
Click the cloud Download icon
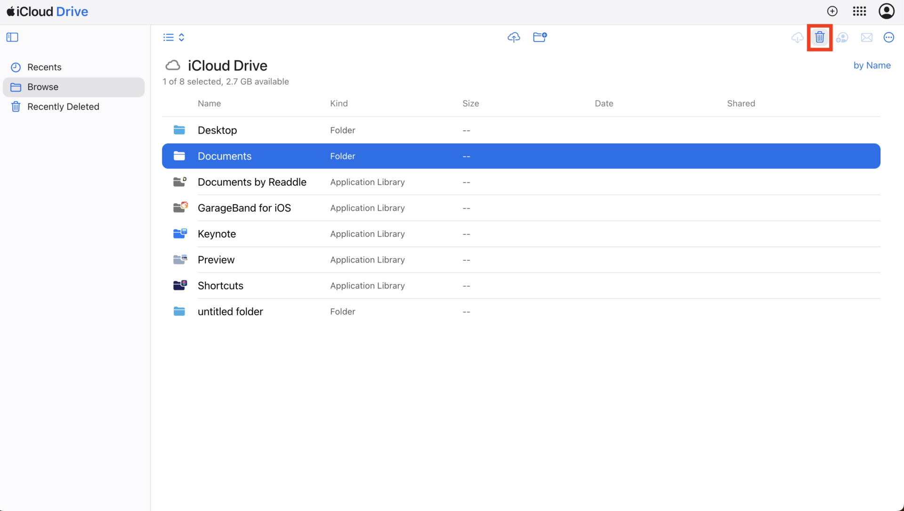pos(797,37)
